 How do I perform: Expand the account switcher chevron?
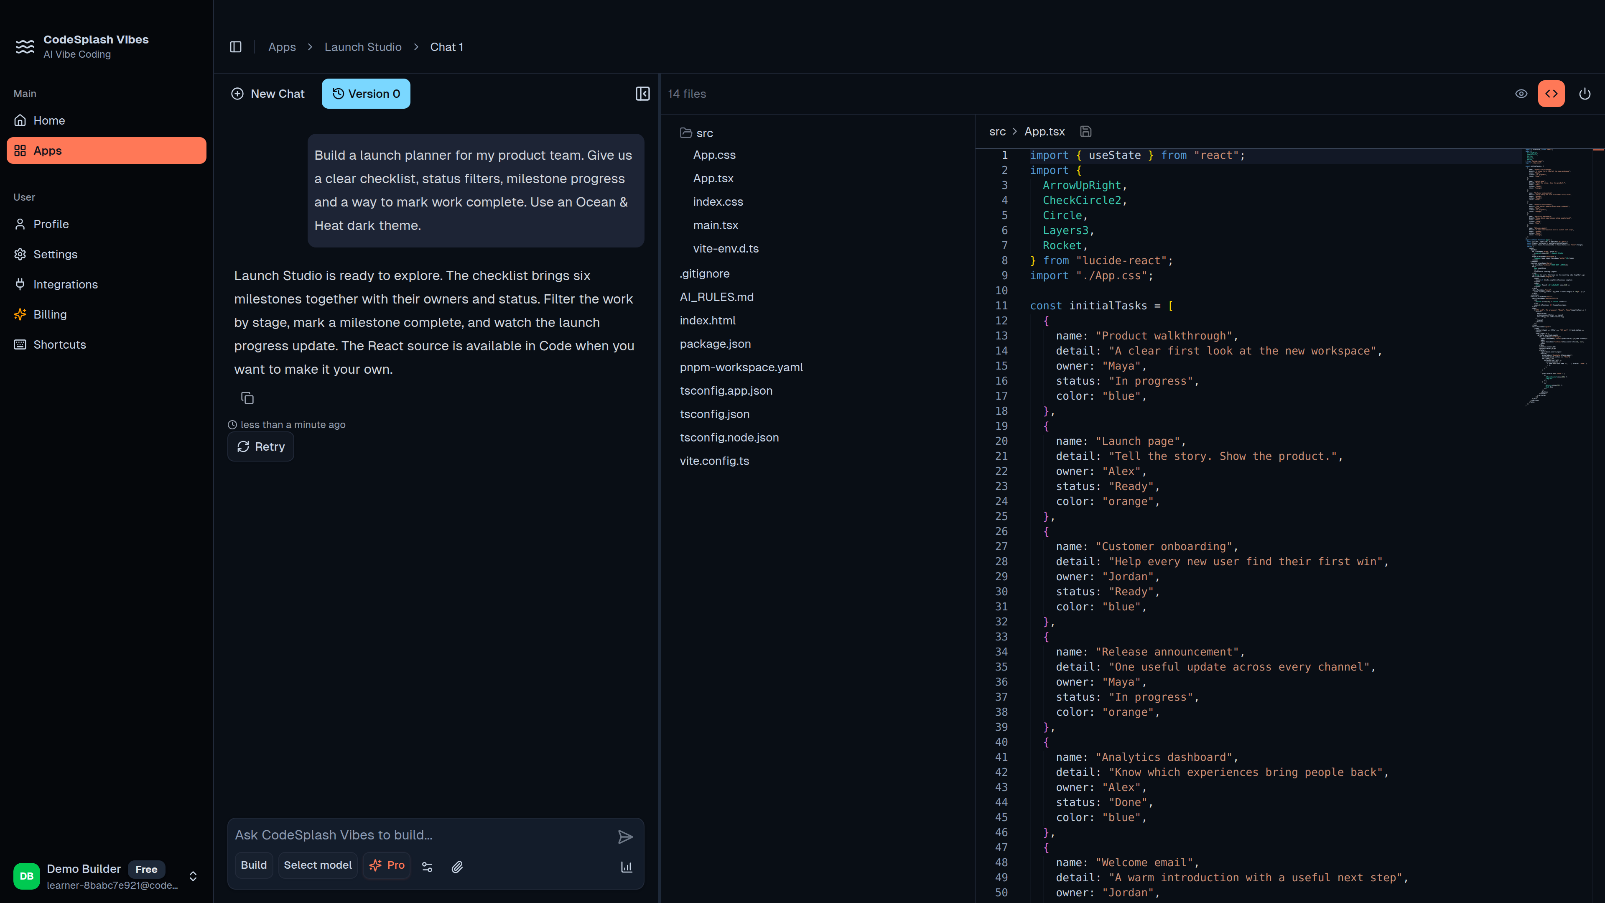[193, 876]
